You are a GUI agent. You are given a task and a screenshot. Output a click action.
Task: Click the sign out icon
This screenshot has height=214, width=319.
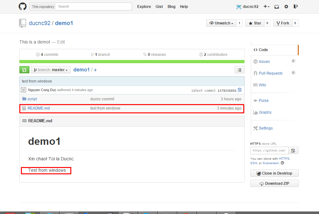pos(296,7)
